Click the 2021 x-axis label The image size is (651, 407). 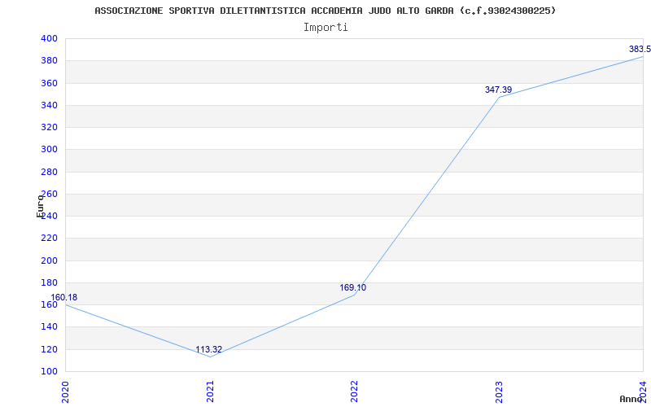pyautogui.click(x=210, y=392)
